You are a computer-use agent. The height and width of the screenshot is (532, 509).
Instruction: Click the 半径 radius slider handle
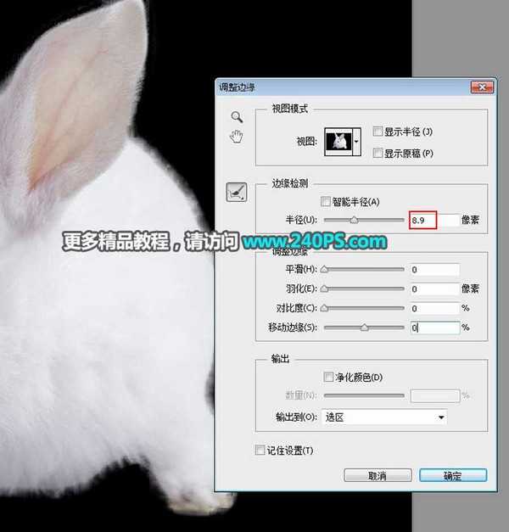[354, 220]
